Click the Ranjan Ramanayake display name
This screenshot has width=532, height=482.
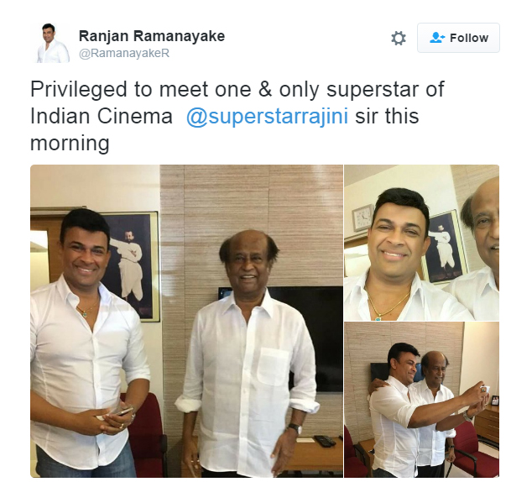(152, 36)
